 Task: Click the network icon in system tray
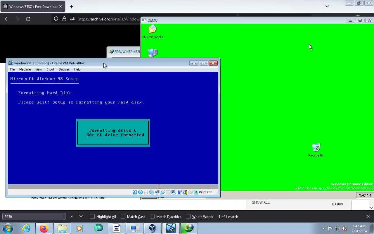pos(337,228)
